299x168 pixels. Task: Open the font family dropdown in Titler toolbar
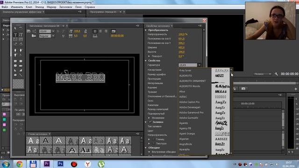pyautogui.click(x=53, y=31)
